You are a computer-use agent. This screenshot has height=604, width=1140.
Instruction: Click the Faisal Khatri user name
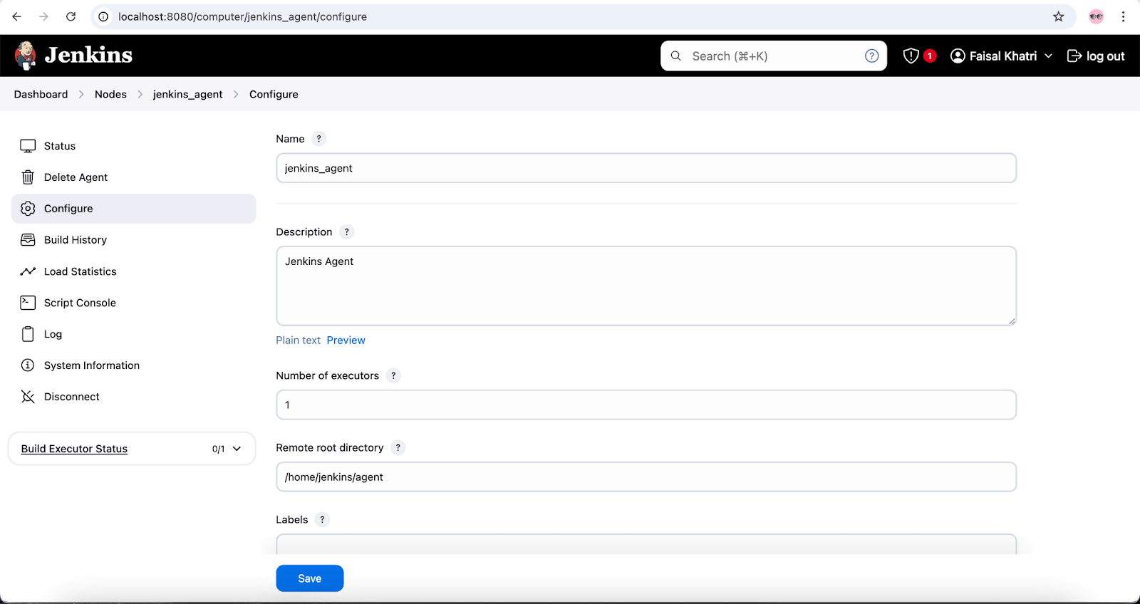(1003, 56)
